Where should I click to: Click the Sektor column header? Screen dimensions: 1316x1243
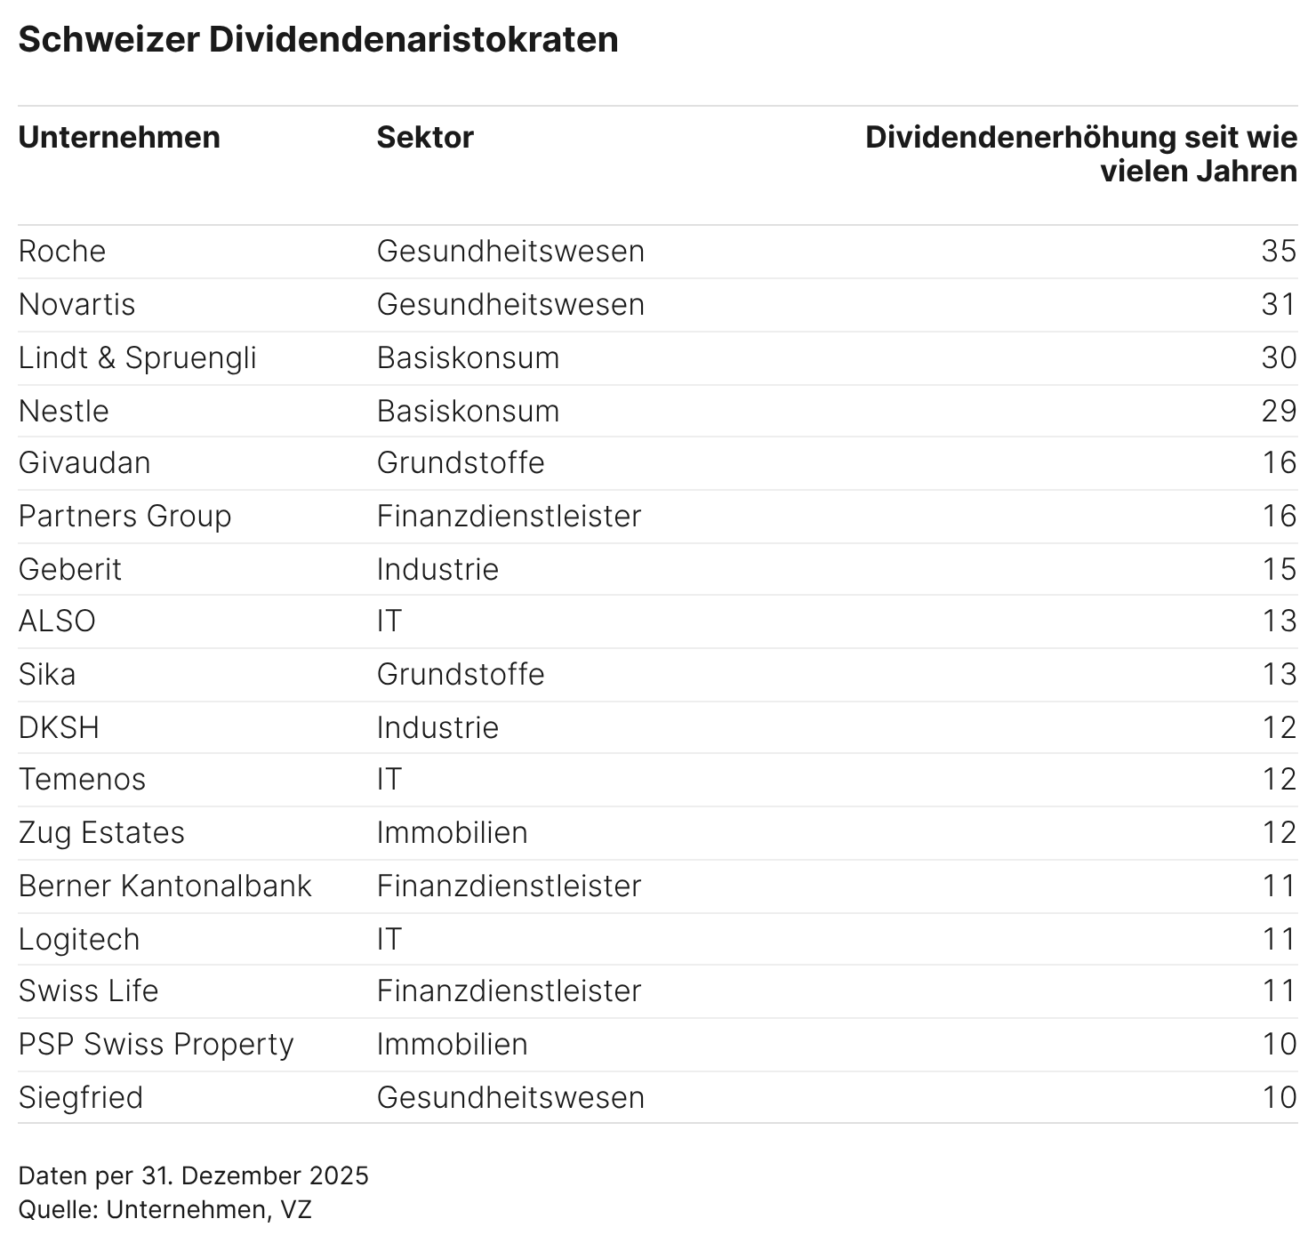pyautogui.click(x=425, y=138)
